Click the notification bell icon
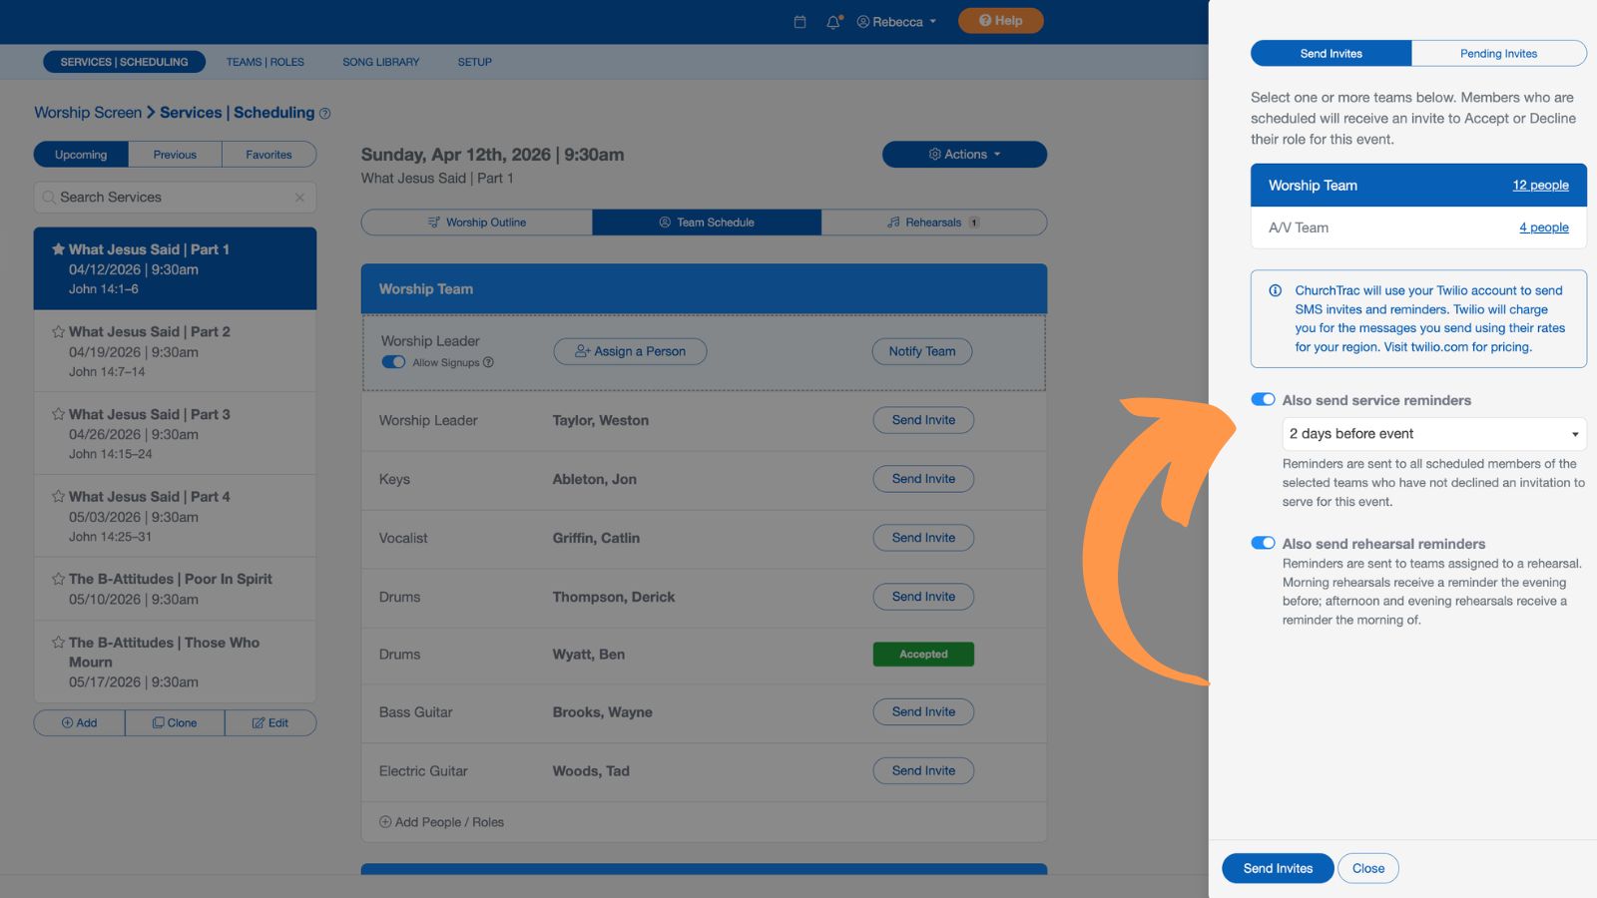The height and width of the screenshot is (898, 1597). [832, 20]
